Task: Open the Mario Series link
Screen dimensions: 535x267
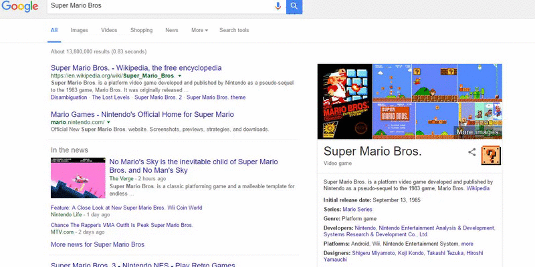Action: click(x=357, y=210)
